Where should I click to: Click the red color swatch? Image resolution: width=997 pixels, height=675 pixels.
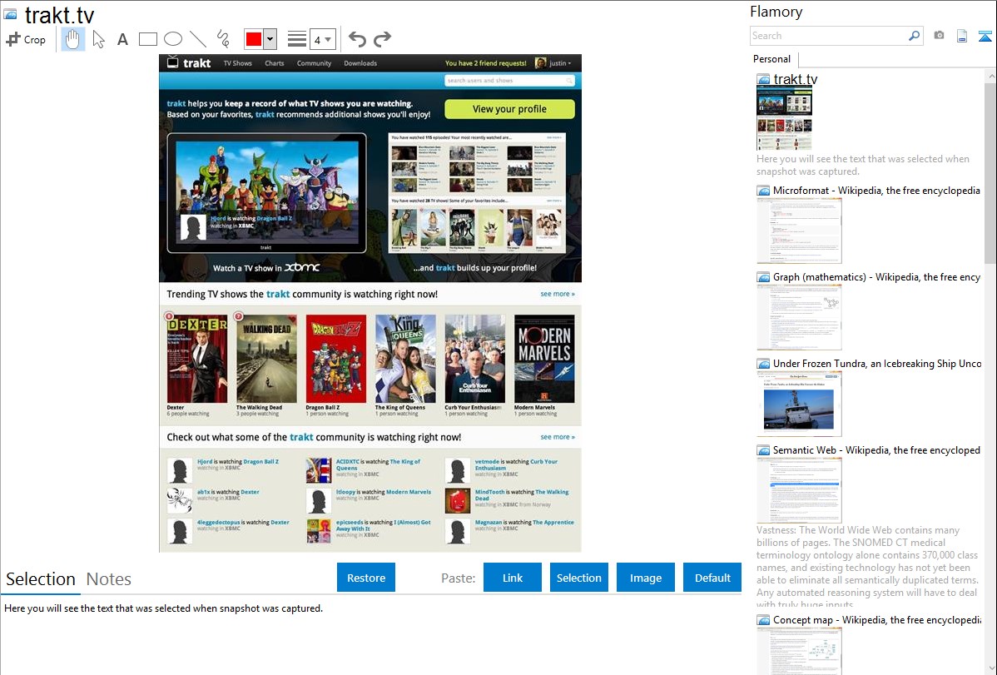coord(254,39)
